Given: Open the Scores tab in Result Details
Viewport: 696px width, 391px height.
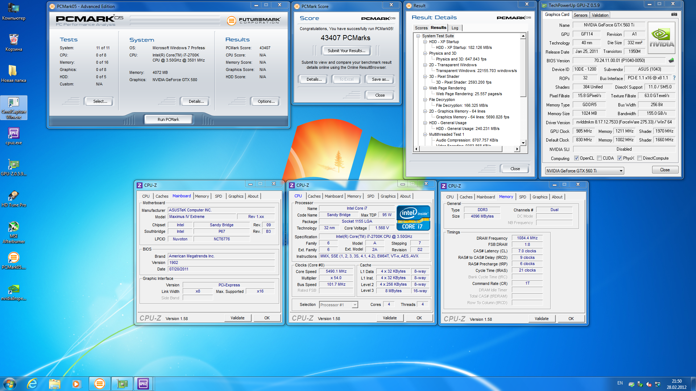Looking at the screenshot, I should [421, 28].
